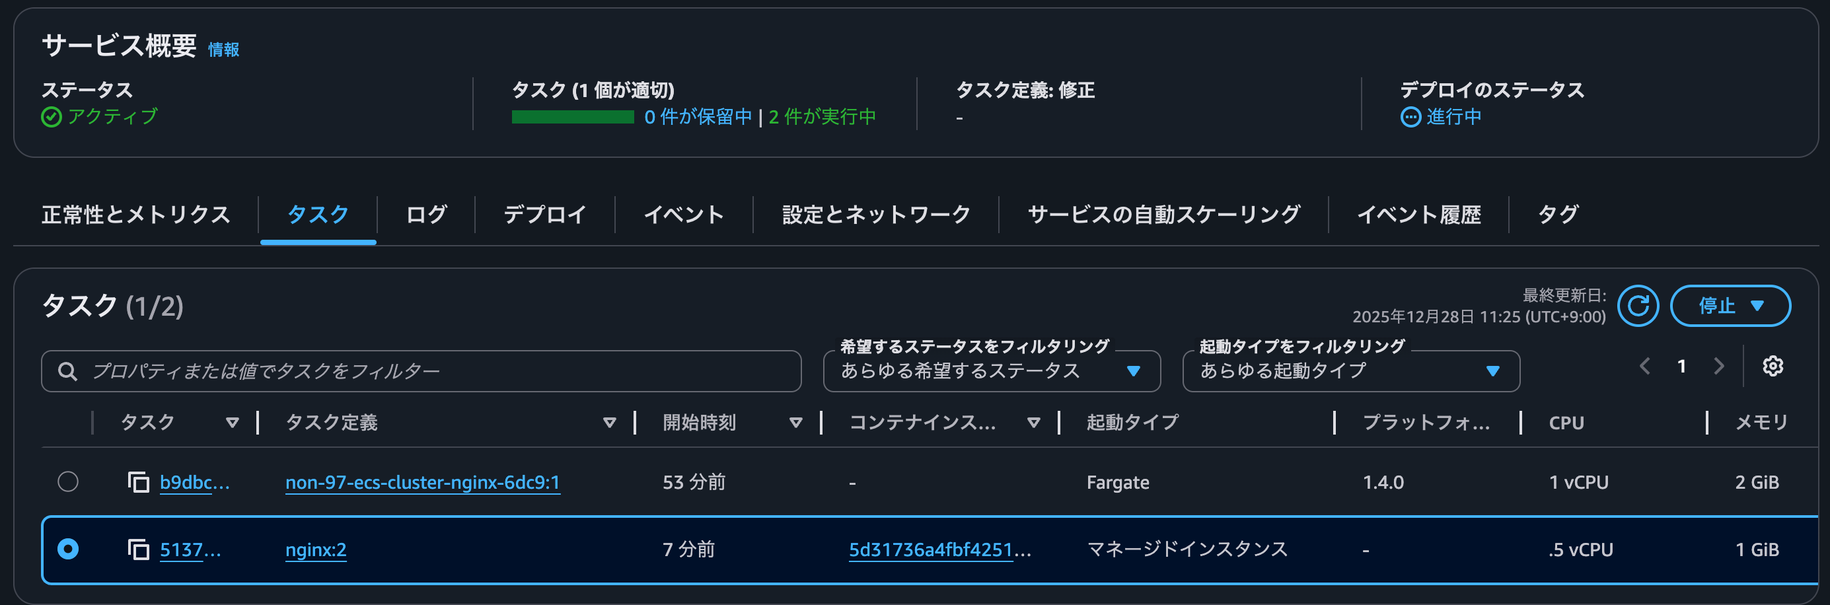Viewport: 1830px width, 605px height.
Task: Click the search magnifier in the task filter
Action: pyautogui.click(x=68, y=371)
